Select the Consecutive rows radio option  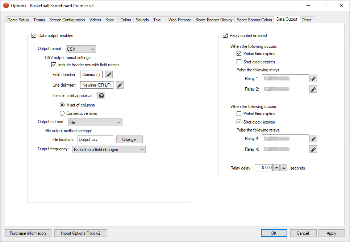pos(62,113)
